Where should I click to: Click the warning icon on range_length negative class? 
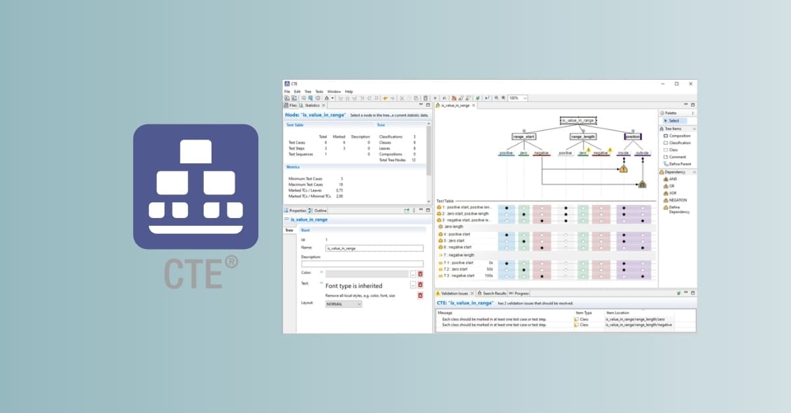[610, 150]
